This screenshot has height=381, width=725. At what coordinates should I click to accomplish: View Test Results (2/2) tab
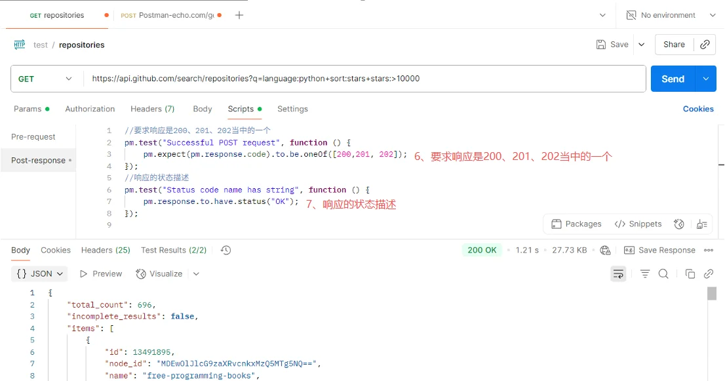[x=174, y=250]
